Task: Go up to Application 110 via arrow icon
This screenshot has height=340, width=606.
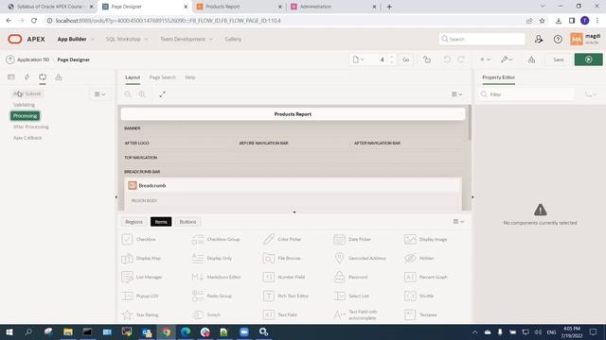Action: (10, 59)
